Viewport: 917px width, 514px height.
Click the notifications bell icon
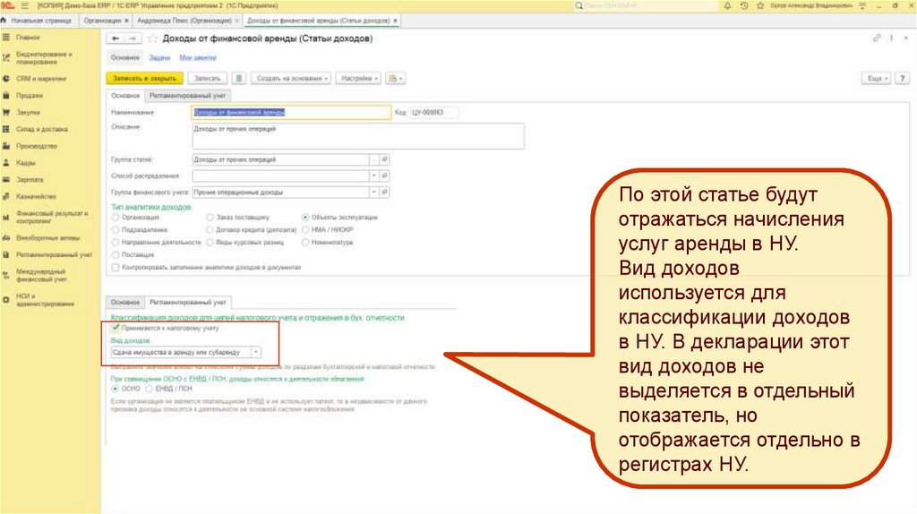click(x=727, y=5)
